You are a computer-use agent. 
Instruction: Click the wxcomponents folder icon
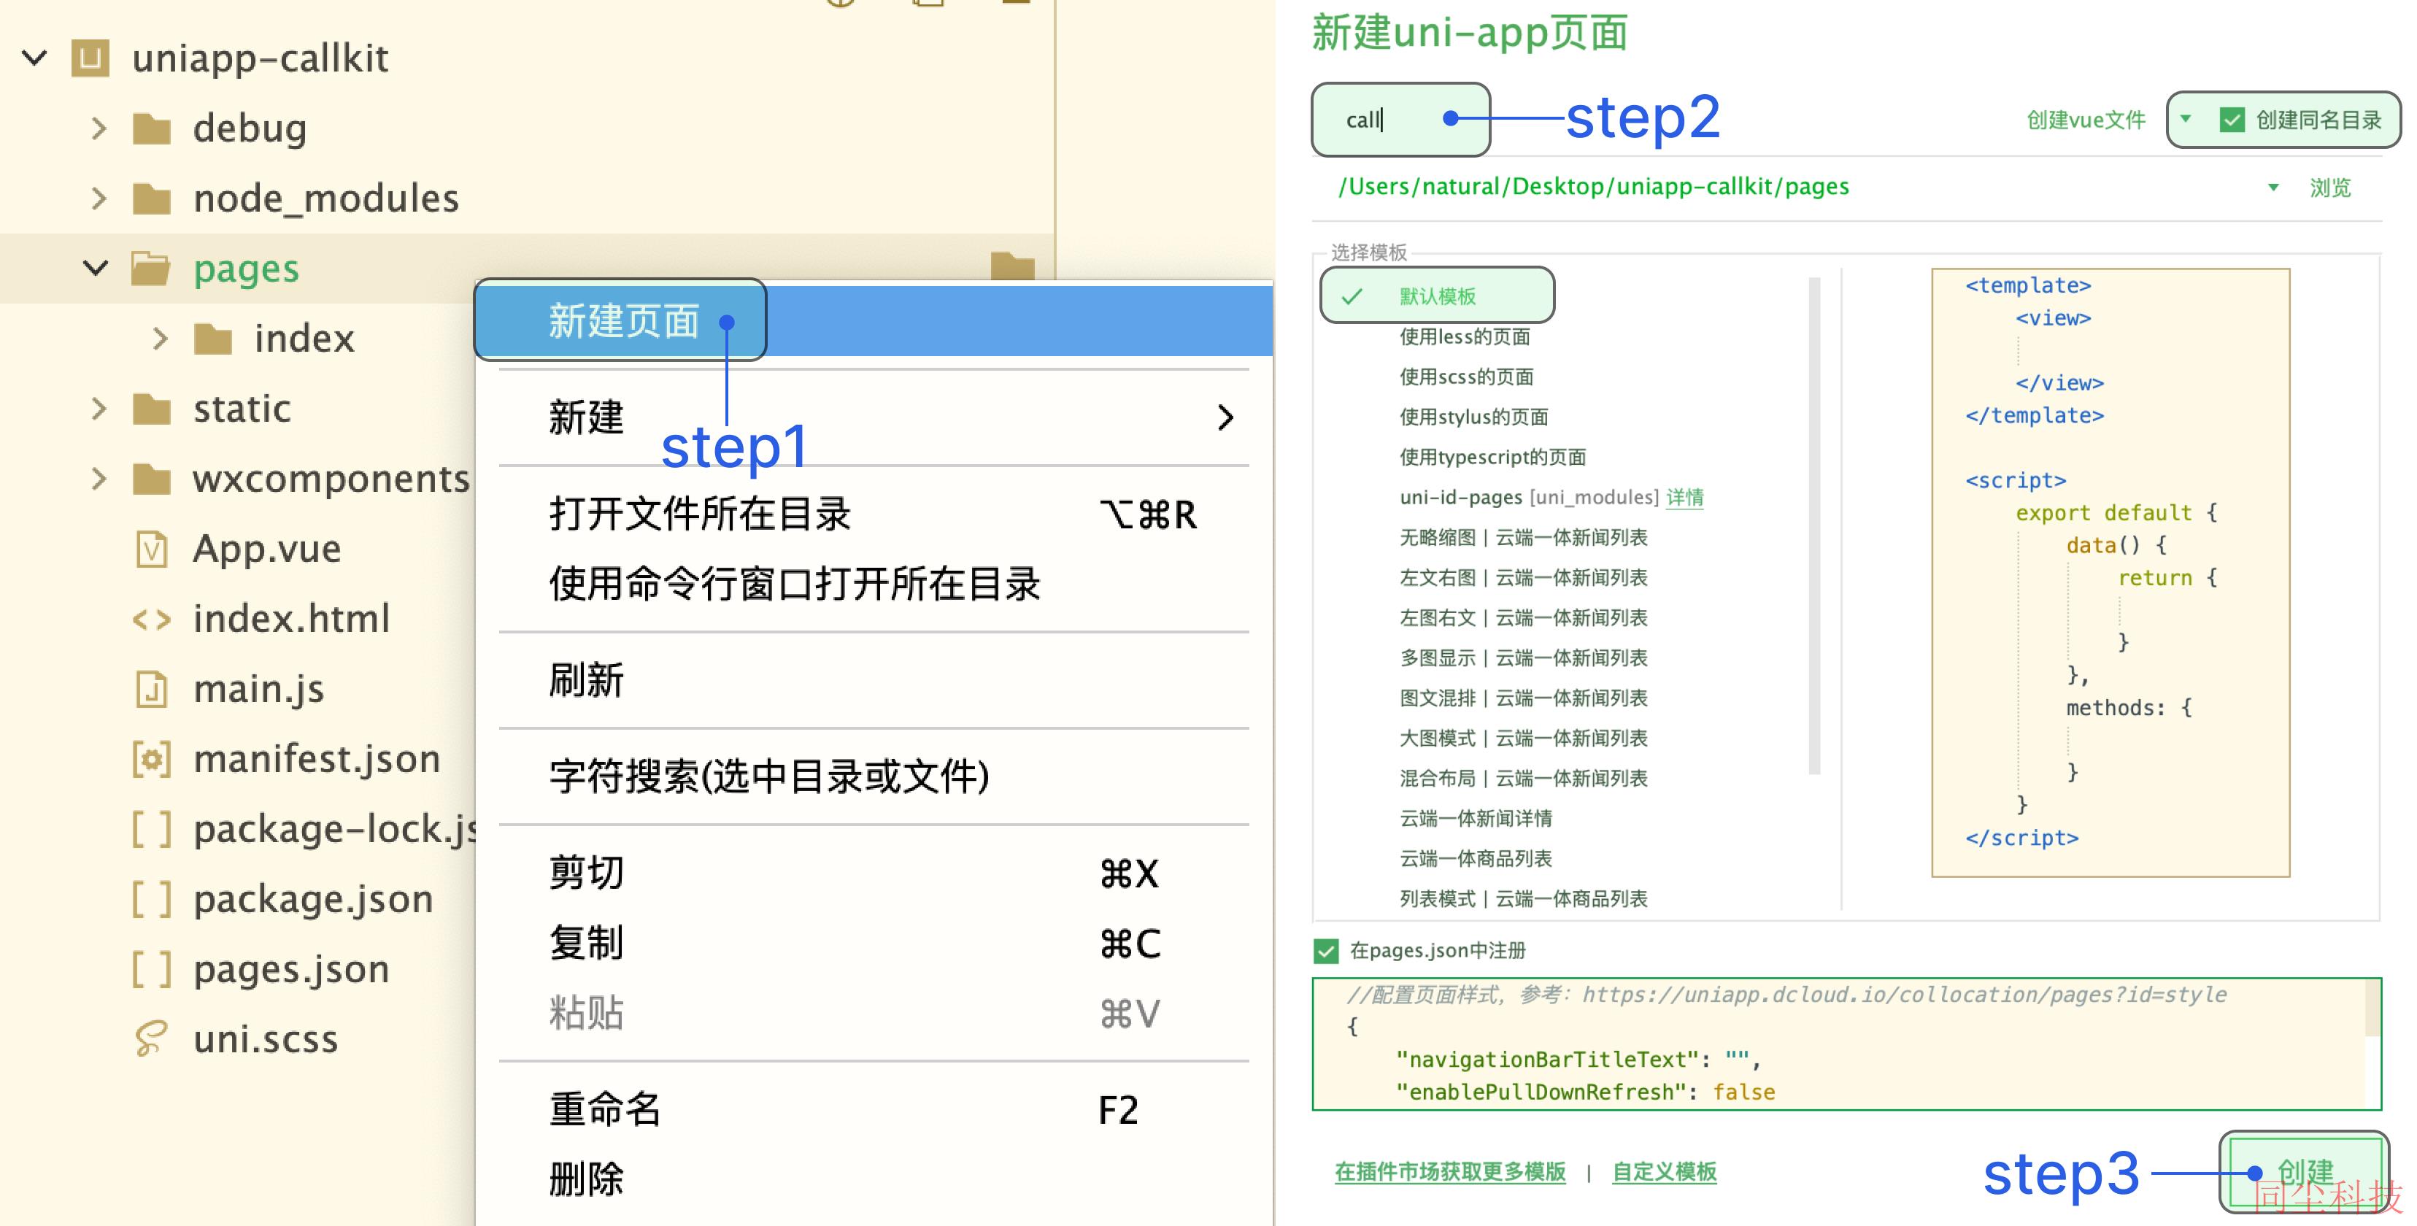coord(151,479)
